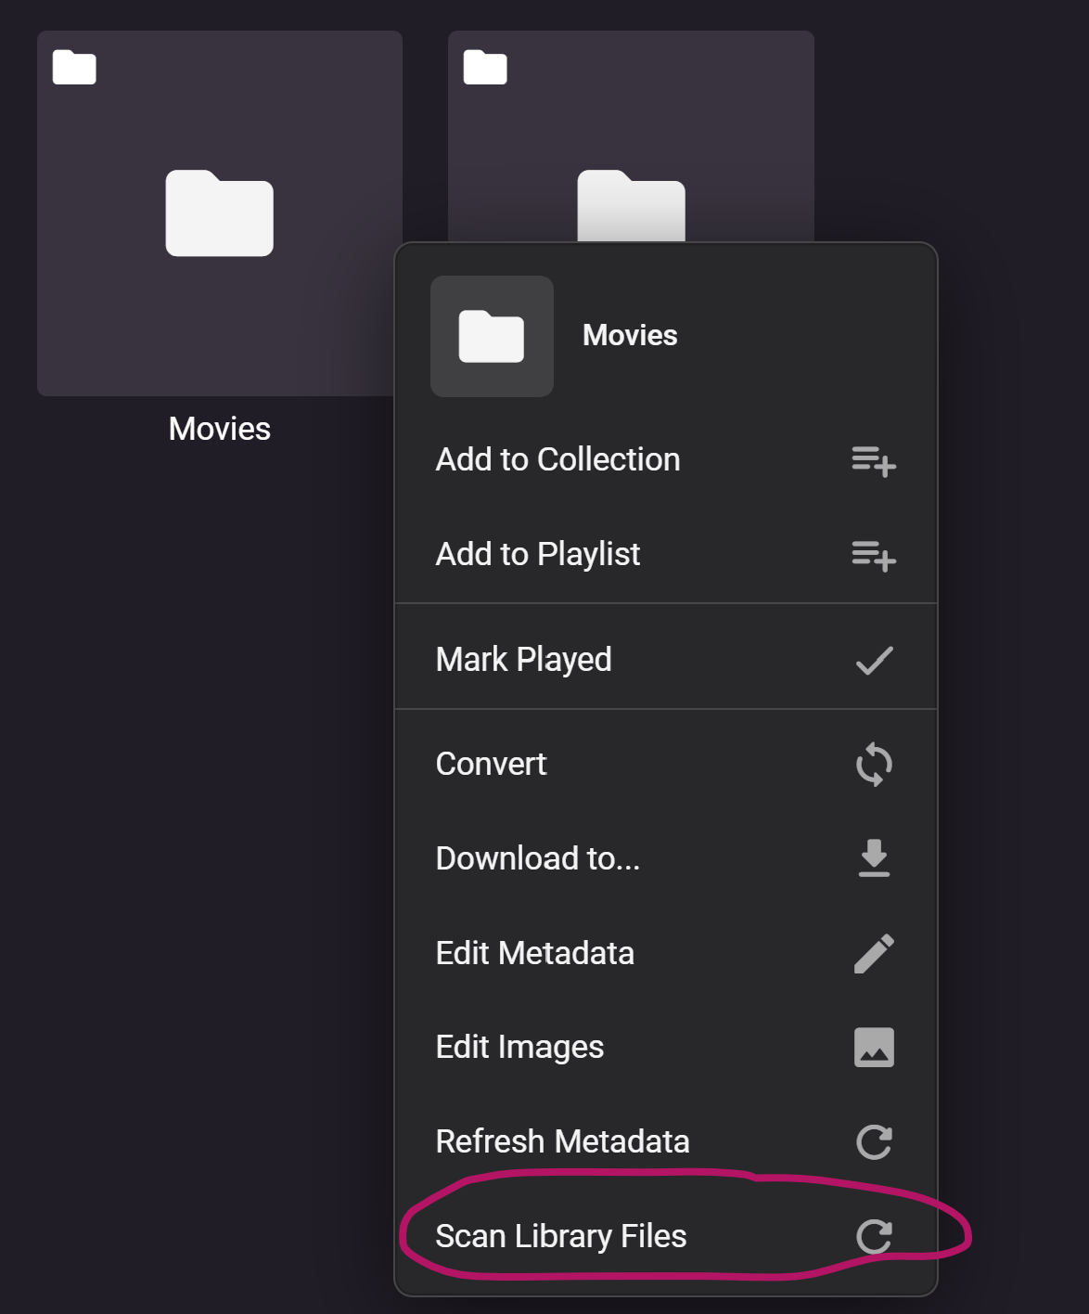Image resolution: width=1089 pixels, height=1314 pixels.
Task: Click the Movies label under the folder card
Action: (x=220, y=429)
